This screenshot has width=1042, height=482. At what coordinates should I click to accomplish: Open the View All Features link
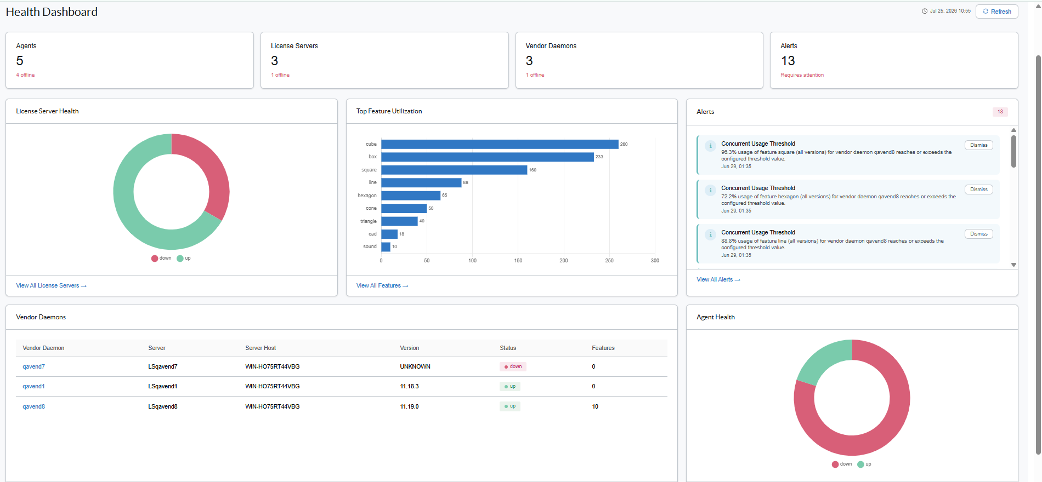(382, 286)
